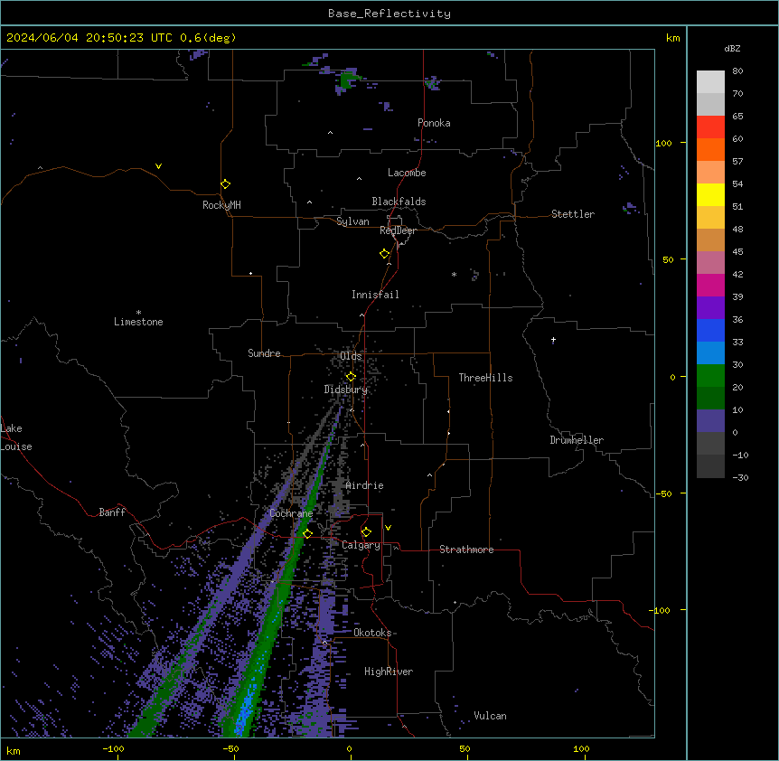Click the Olds label
Screen dimensions: 779x761
(351, 356)
